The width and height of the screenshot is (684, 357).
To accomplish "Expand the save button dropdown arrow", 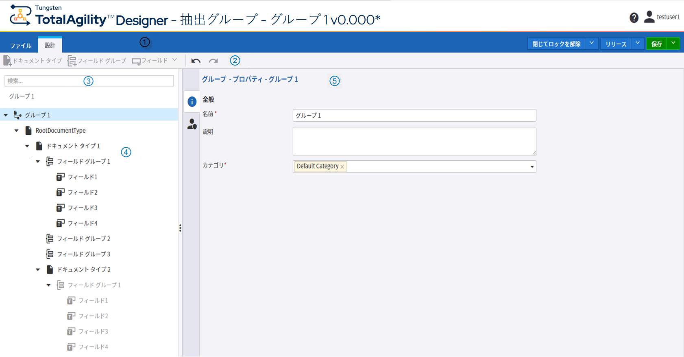I will (673, 43).
